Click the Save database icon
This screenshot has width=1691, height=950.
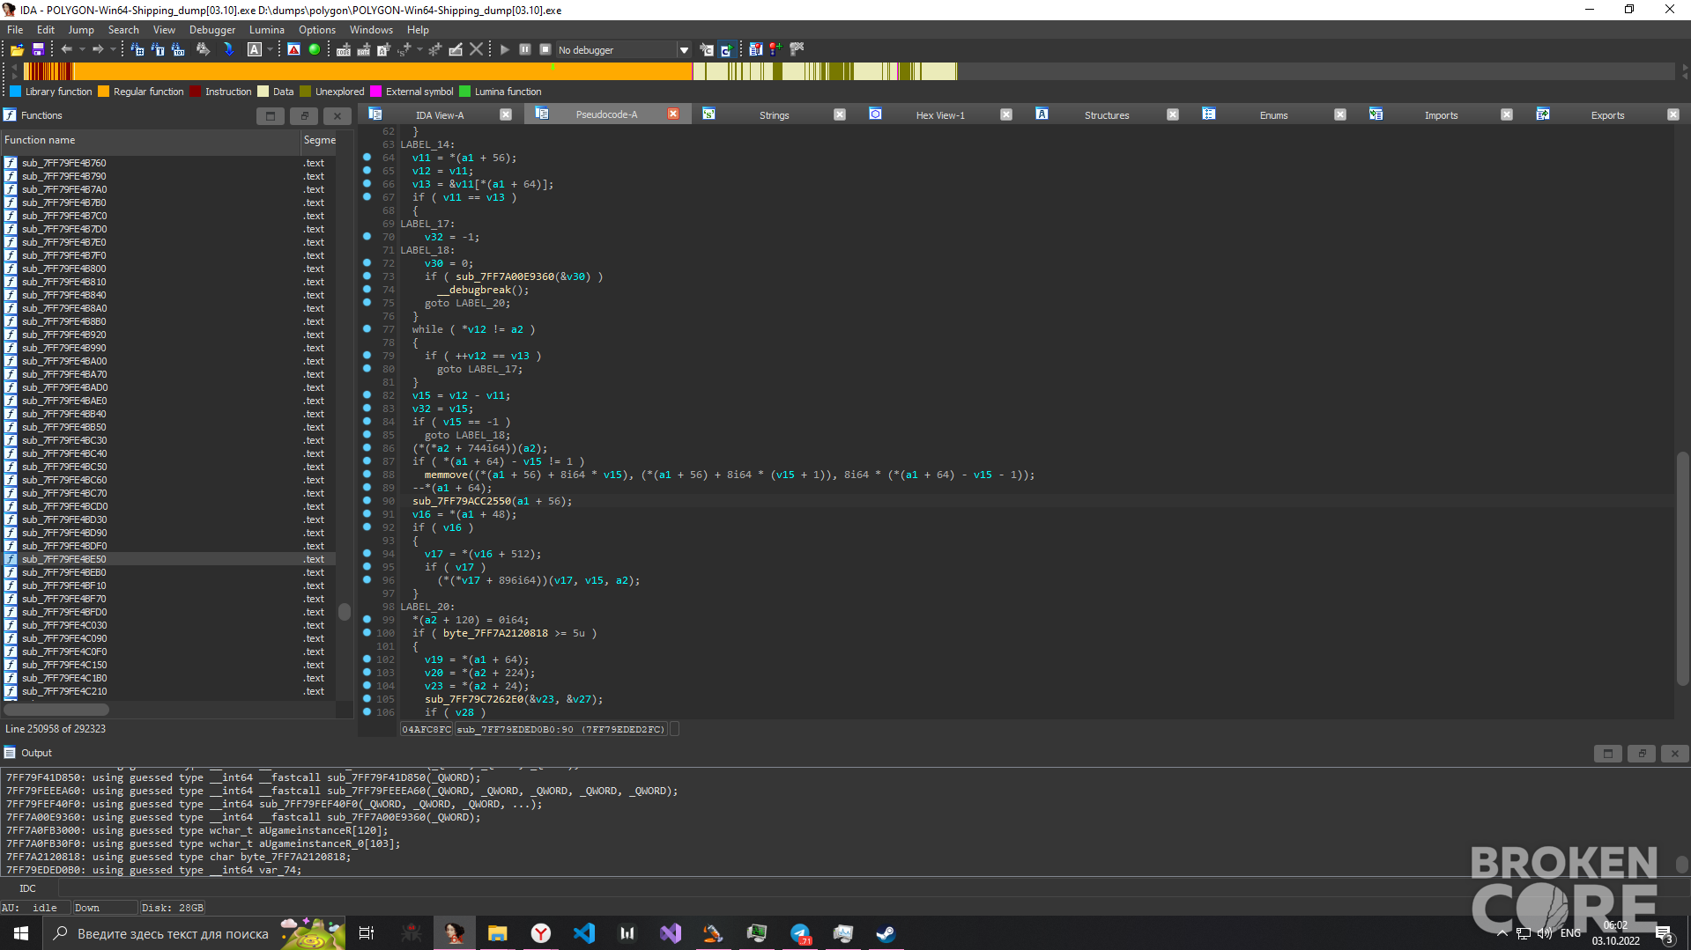coord(38,50)
